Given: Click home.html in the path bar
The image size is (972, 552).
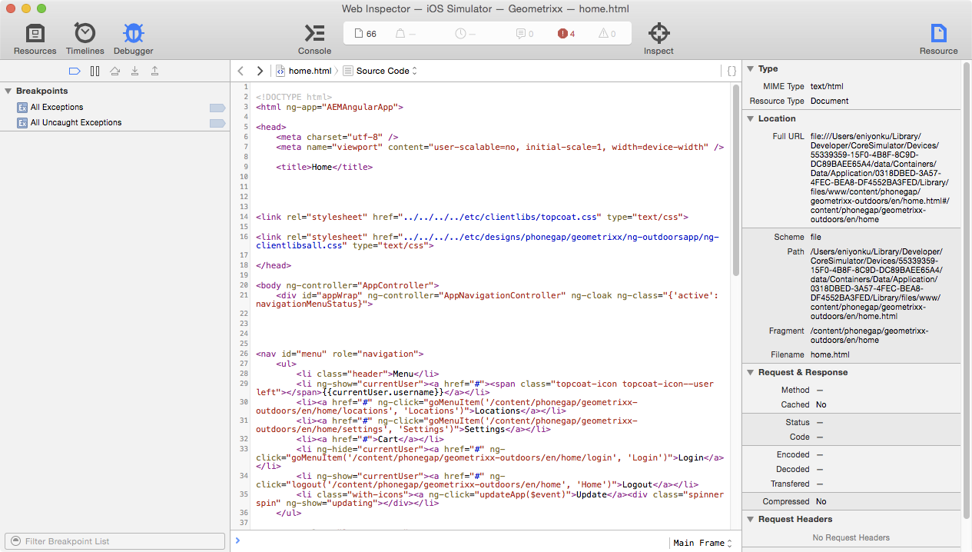Looking at the screenshot, I should [x=309, y=71].
